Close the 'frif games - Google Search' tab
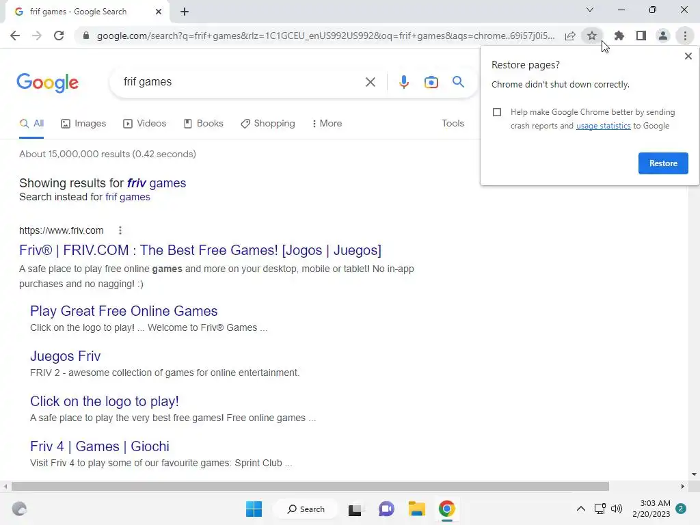This screenshot has width=700, height=525. pyautogui.click(x=159, y=12)
